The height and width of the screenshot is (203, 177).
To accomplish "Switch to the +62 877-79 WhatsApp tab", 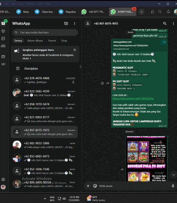I will point(93,12).
